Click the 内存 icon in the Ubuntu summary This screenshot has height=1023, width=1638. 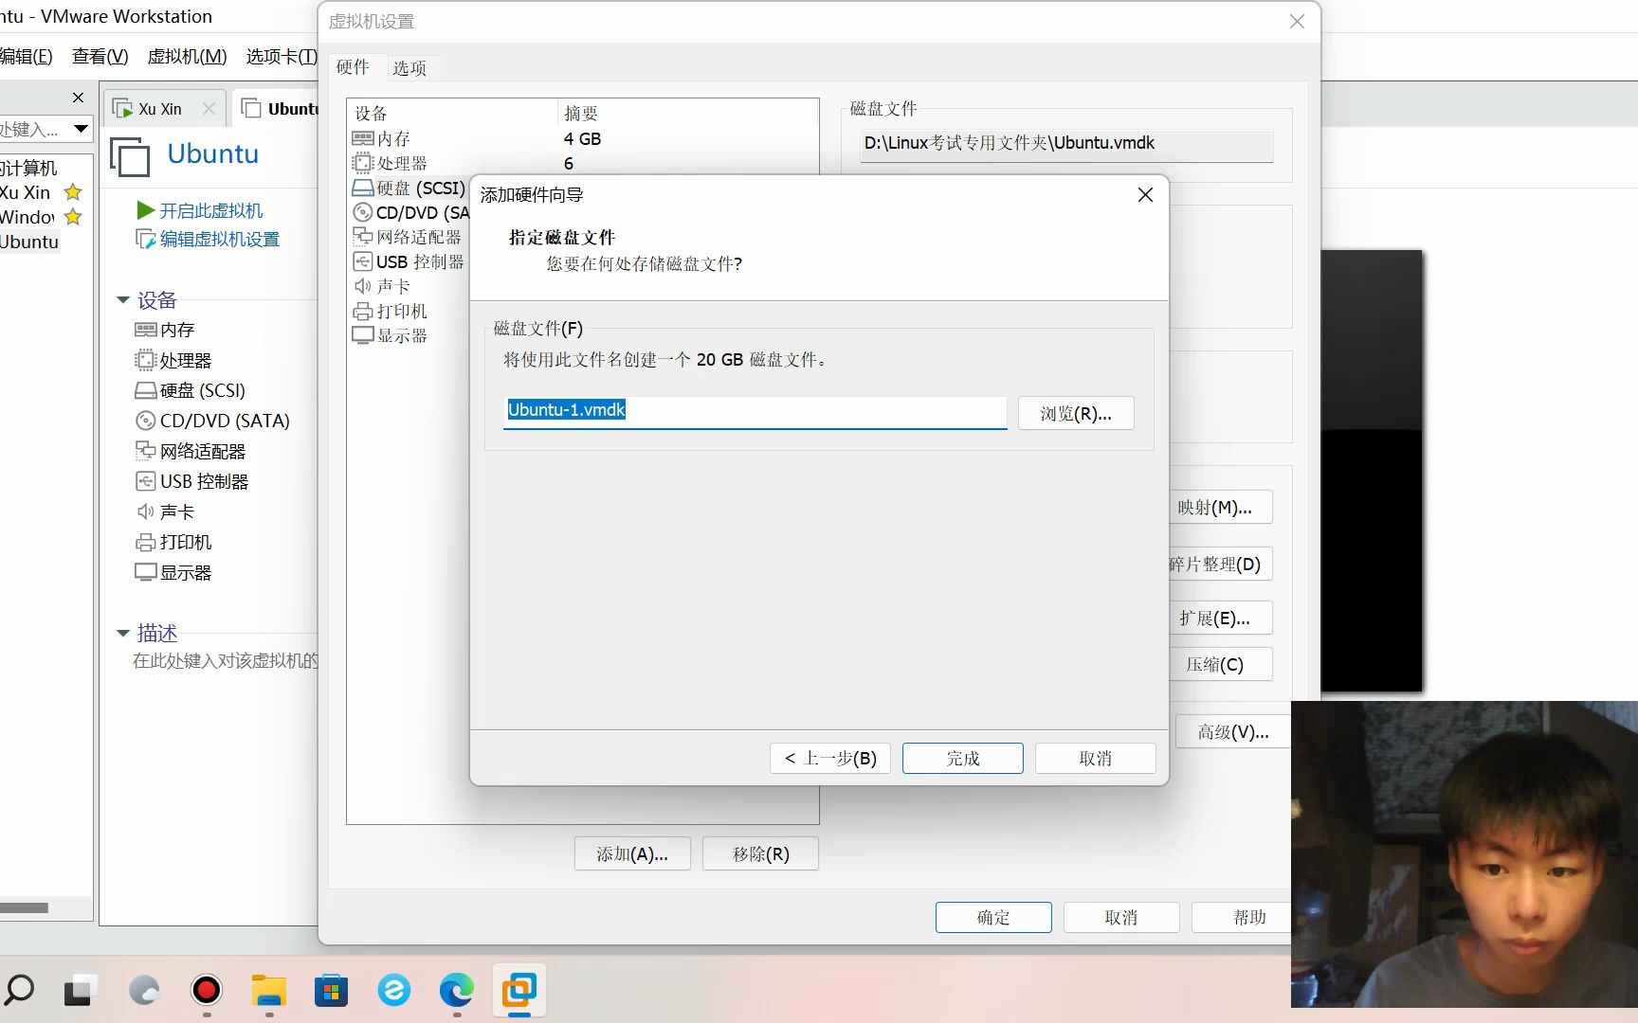[x=145, y=330]
